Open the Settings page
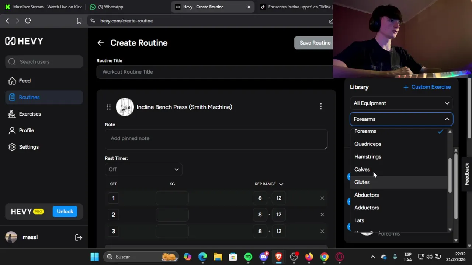 [x=44, y=147]
